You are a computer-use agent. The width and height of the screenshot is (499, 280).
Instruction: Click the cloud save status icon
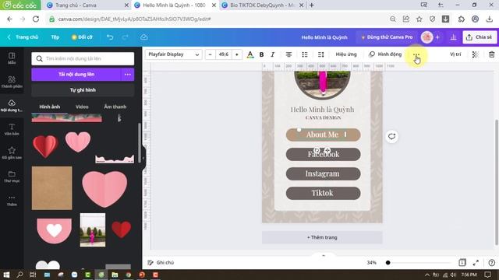click(143, 37)
